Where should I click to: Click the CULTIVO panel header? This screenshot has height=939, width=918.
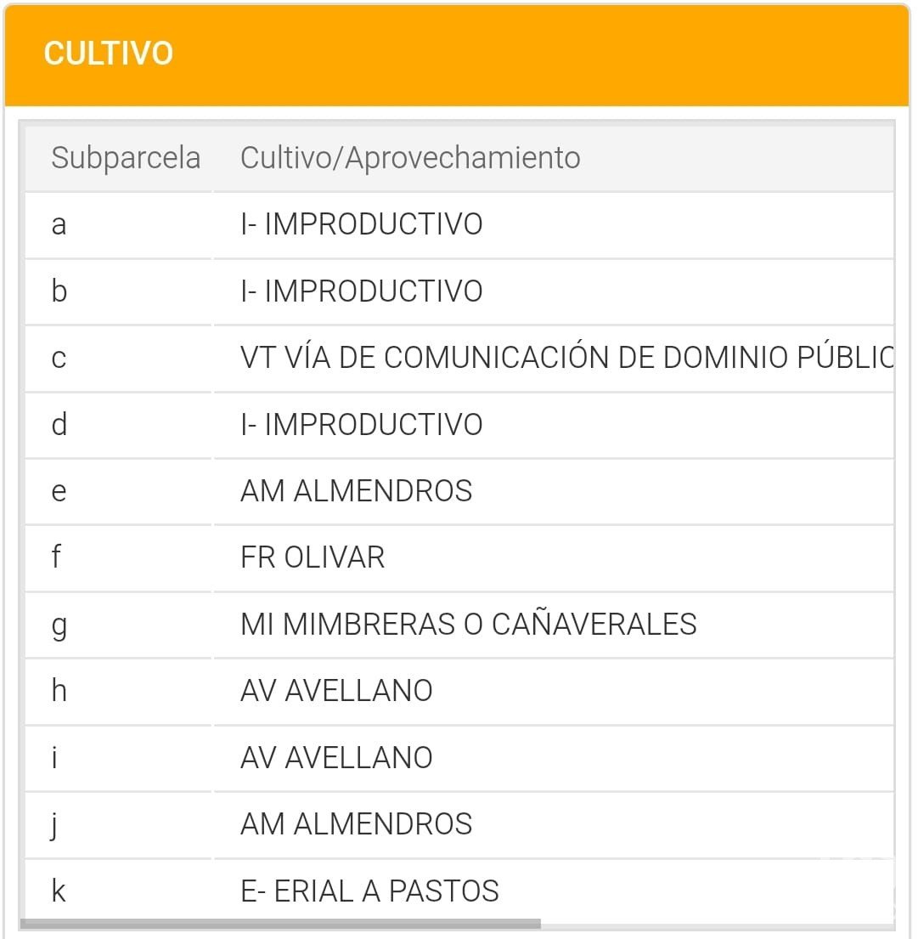[108, 54]
